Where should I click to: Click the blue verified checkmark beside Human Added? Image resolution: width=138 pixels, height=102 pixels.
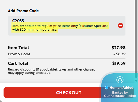(107, 88)
